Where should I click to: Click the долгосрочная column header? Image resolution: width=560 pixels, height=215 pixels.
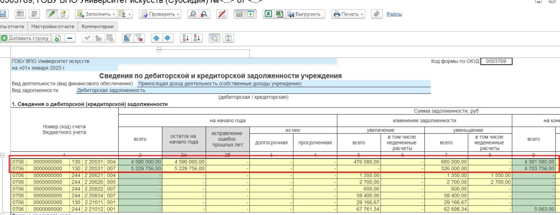[271, 142]
